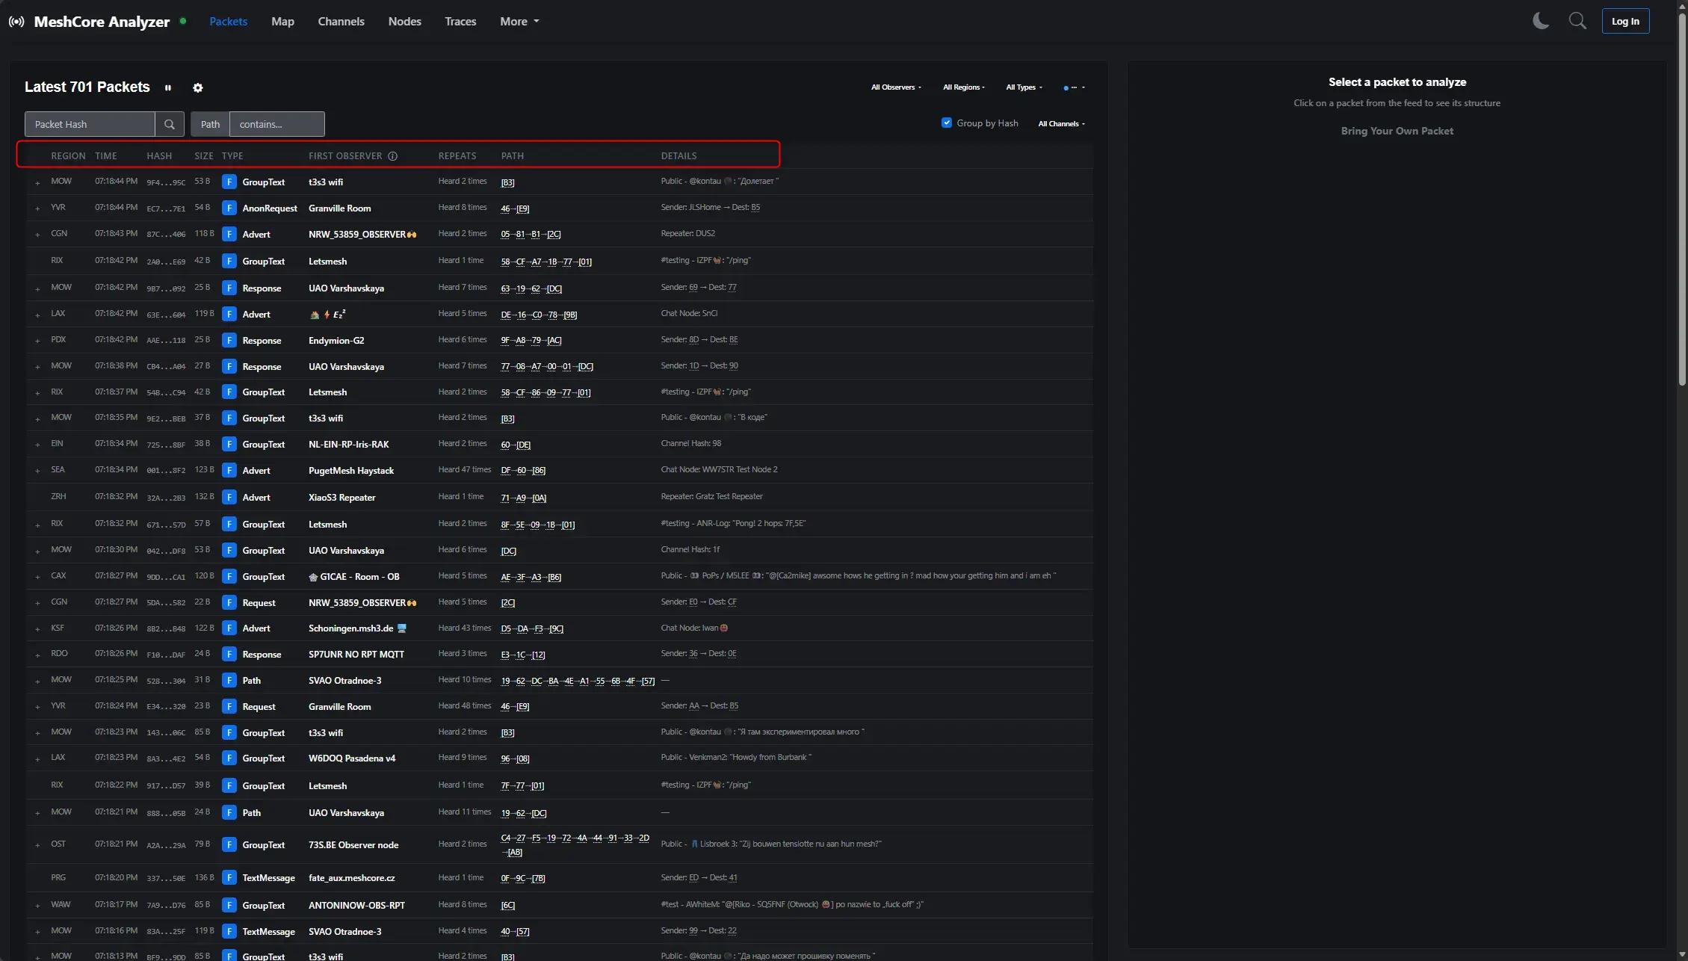Click the Log In button
The image size is (1688, 961).
(x=1625, y=21)
